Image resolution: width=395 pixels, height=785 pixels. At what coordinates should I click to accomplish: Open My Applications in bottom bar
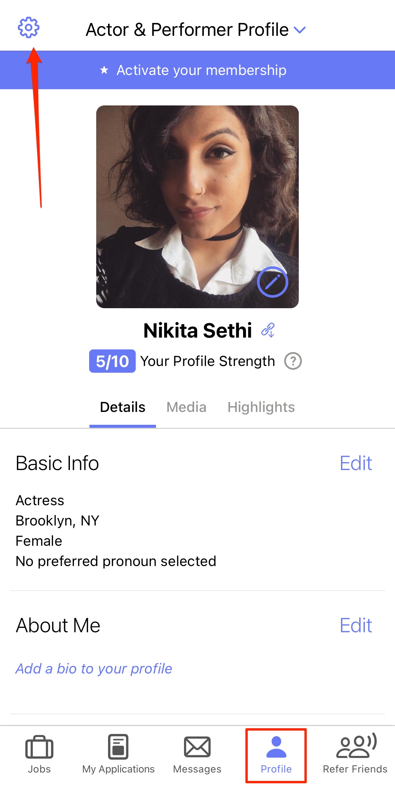[x=119, y=754]
